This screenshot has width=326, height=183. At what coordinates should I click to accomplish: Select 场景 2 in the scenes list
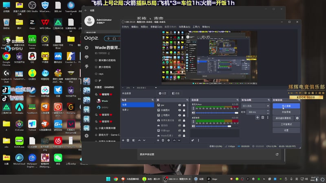pos(137,110)
